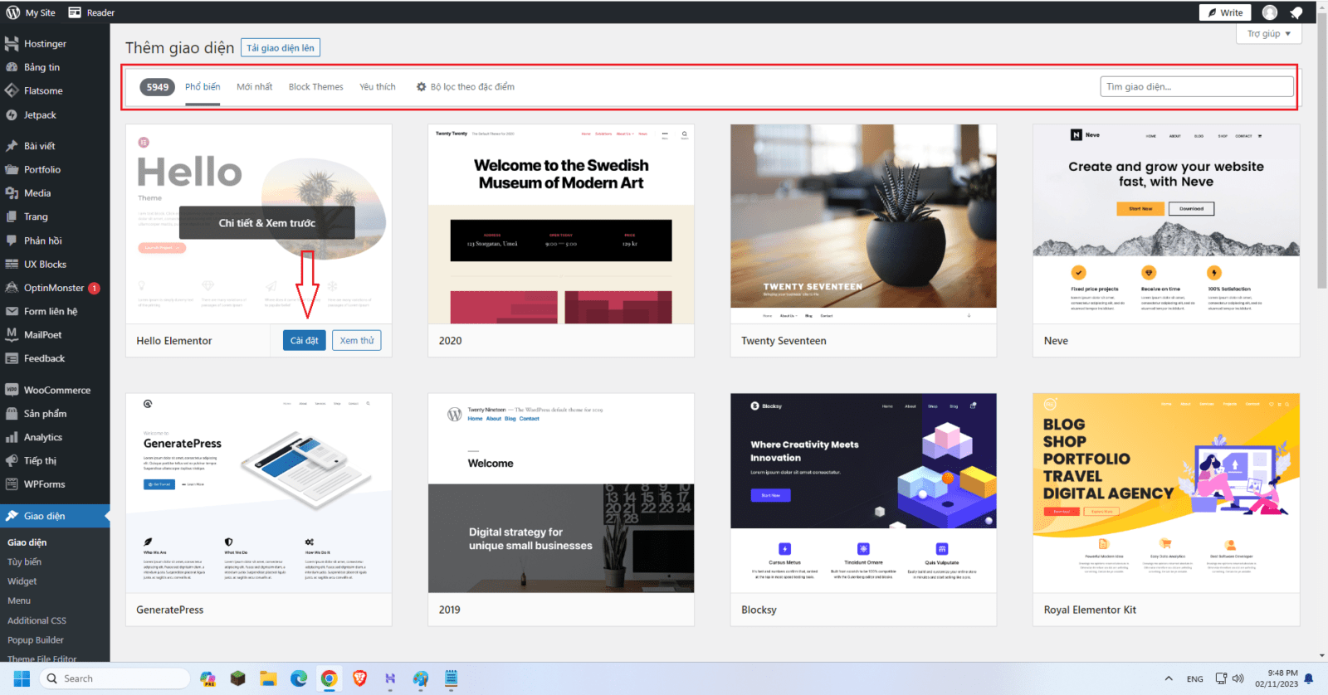Click the 5949 theme count badge
Viewport: 1328px width, 695px height.
(158, 87)
